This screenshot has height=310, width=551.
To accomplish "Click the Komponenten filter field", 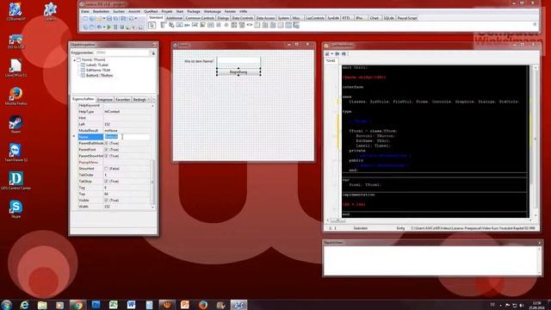I will point(123,53).
